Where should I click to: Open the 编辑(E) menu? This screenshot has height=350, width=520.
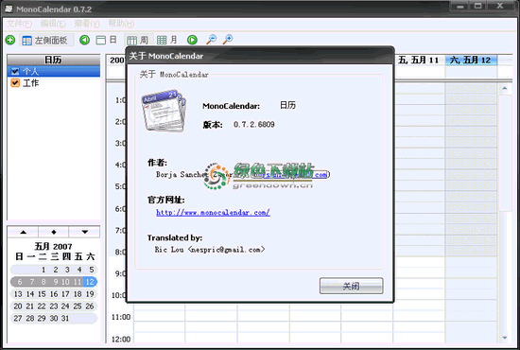[53, 24]
